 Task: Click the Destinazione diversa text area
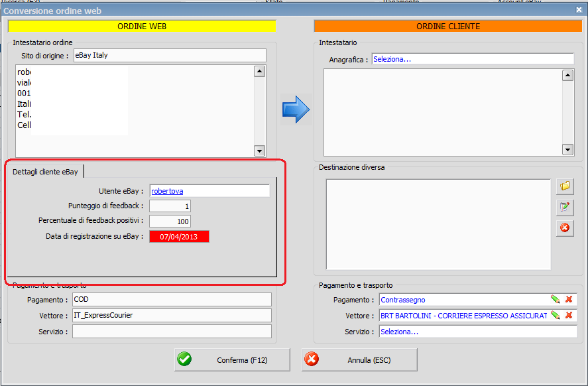(438, 224)
